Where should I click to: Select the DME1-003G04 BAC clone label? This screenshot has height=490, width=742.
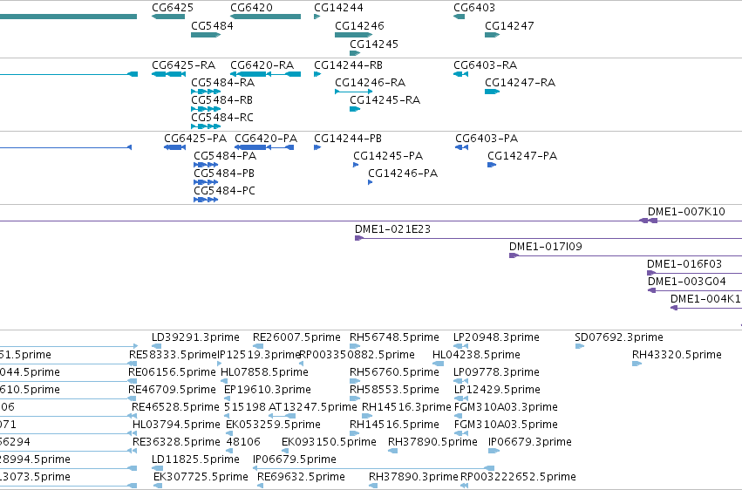[687, 282]
